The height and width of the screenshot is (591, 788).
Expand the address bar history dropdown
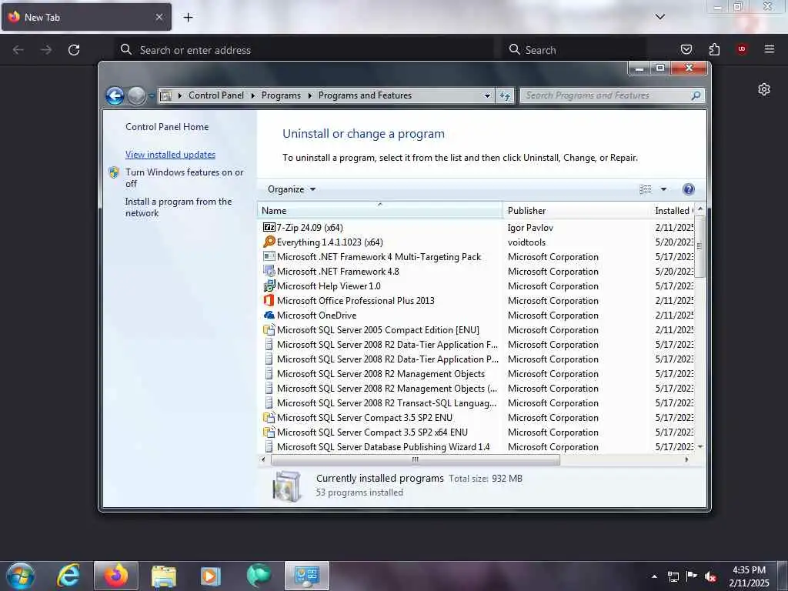pos(487,95)
